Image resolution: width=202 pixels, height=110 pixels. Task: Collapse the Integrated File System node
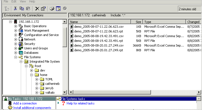pos(21,62)
